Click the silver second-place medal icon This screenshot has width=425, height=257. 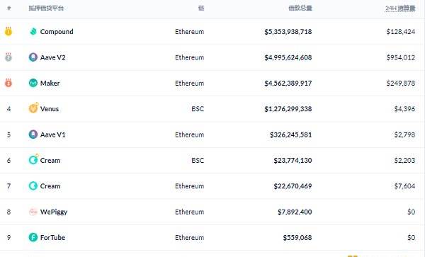pyautogui.click(x=8, y=57)
